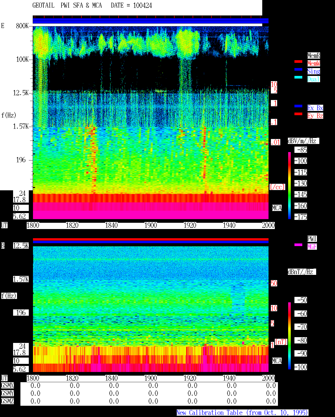Click the dBV/m/√Hz unit label
Image resolution: width=335 pixels, height=417 pixels.
coord(303,141)
